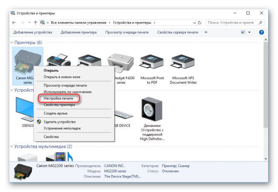278x192 pixels.
Task: Click the Canon printer thumbnail in details pane
Action: click(x=23, y=172)
